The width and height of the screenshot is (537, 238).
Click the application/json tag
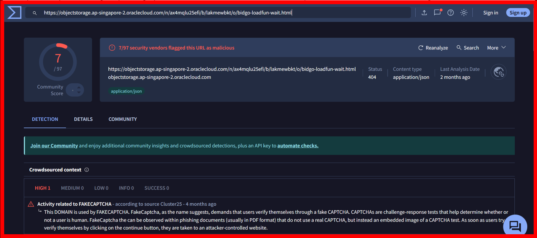point(126,91)
